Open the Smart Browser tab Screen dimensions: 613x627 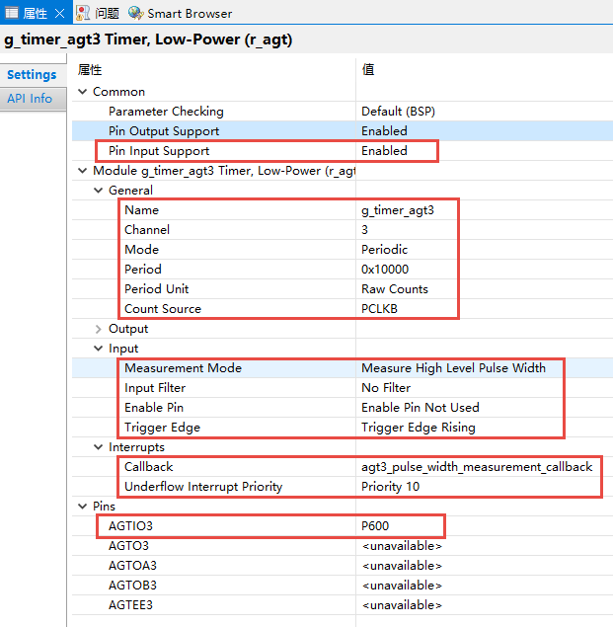(x=190, y=14)
